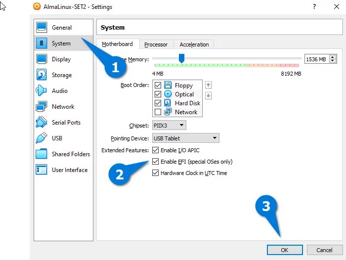Click the red zone of memory scale
This screenshot has height=260, width=346.
pyautogui.click(x=290, y=65)
